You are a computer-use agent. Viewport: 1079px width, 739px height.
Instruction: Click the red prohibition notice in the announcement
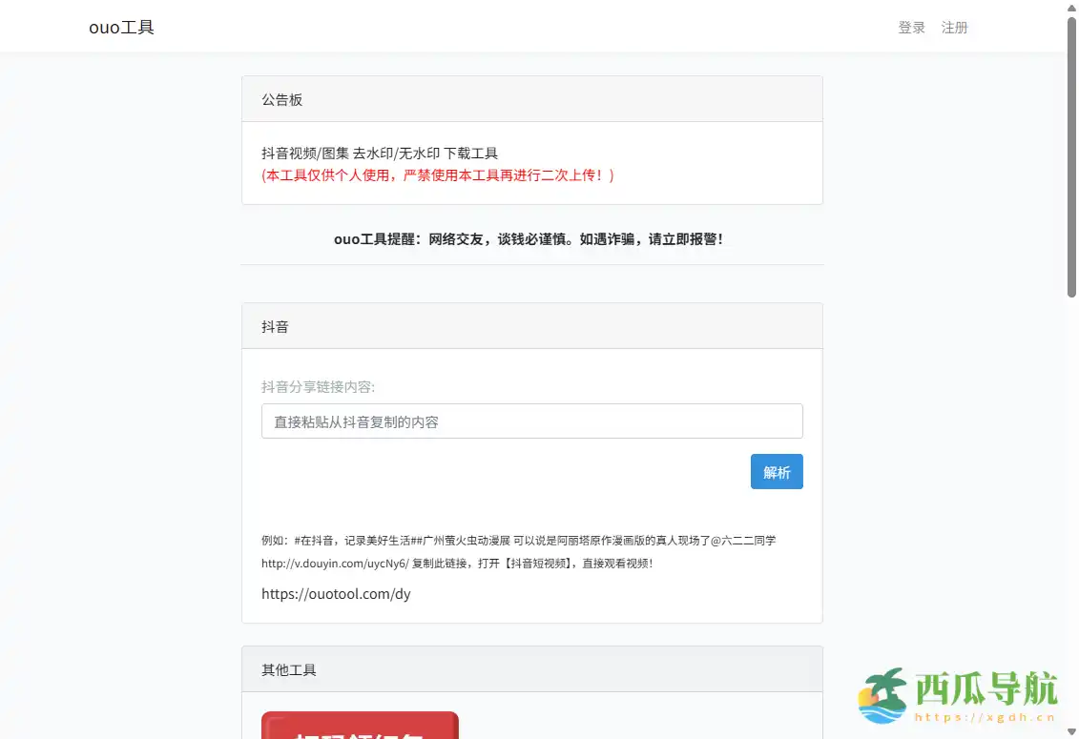[439, 174]
